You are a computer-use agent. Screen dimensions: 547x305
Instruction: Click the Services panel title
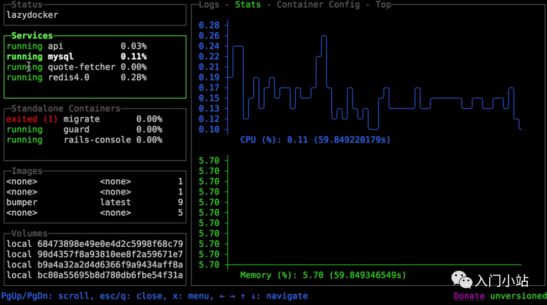[x=32, y=35]
